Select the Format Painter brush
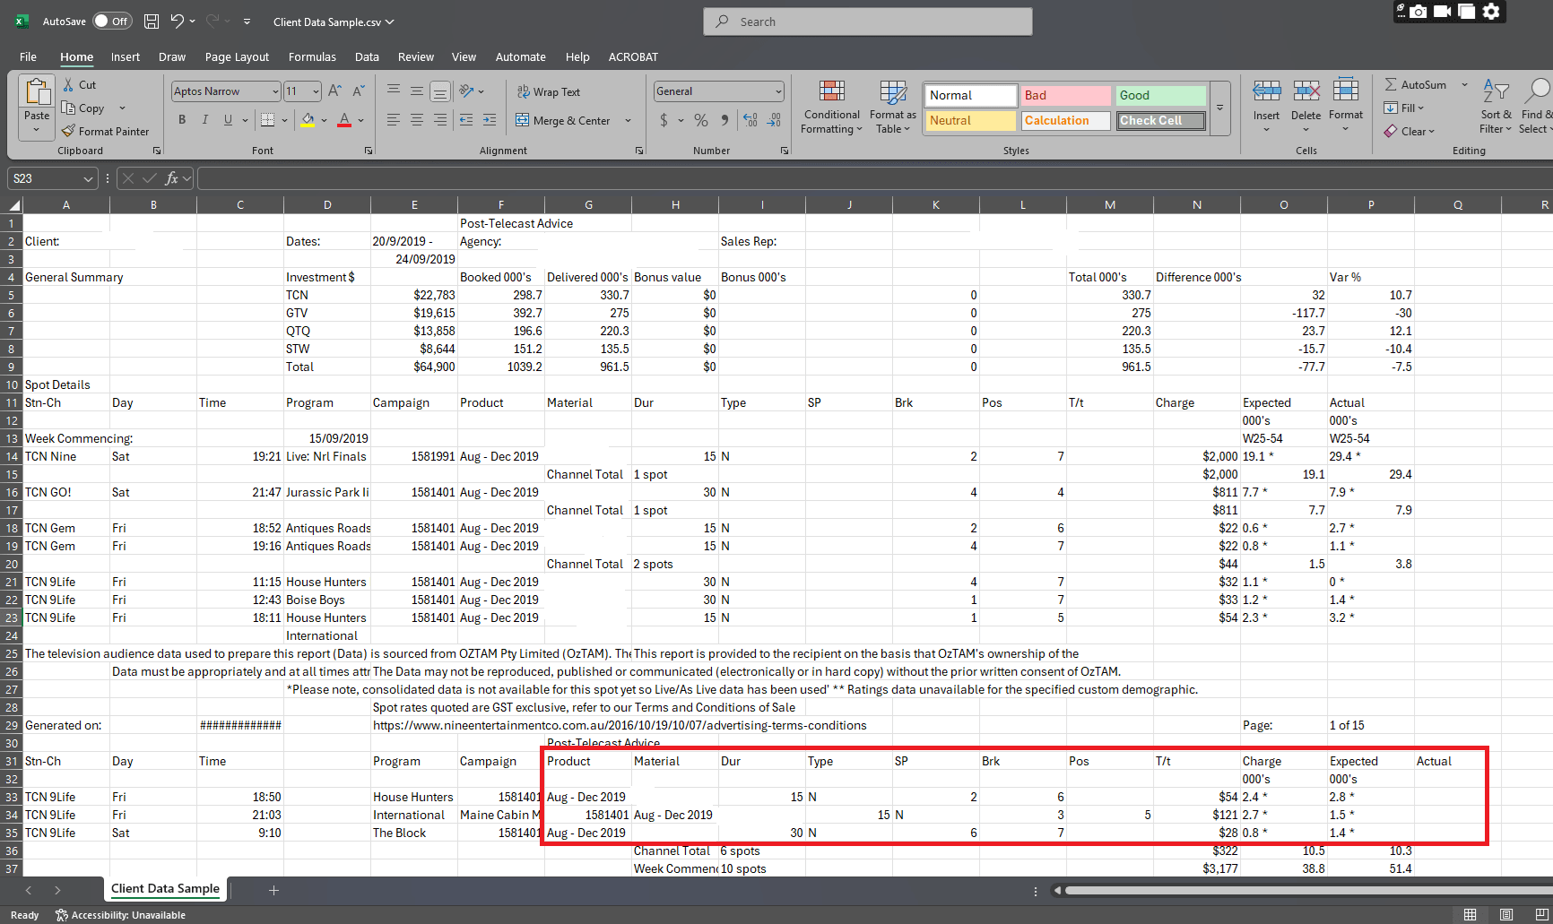1553x924 pixels. [105, 131]
